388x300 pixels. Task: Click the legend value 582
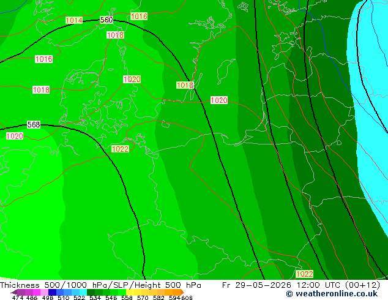[159, 298]
